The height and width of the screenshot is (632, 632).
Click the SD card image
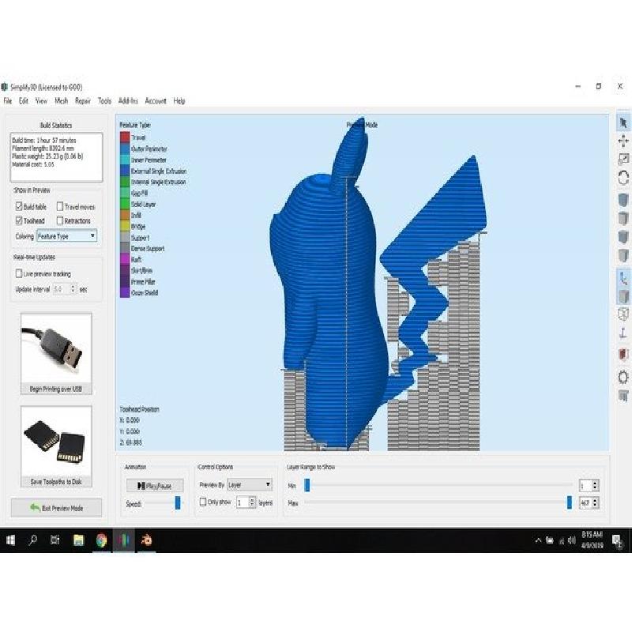click(x=56, y=442)
